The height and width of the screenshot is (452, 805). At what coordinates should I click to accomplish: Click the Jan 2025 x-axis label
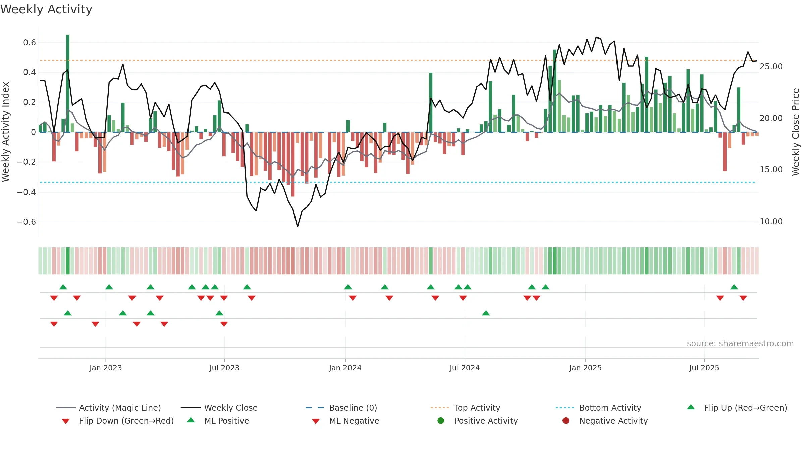click(585, 368)
